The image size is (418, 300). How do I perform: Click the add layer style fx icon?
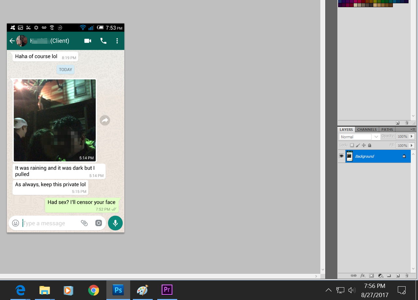(362, 276)
